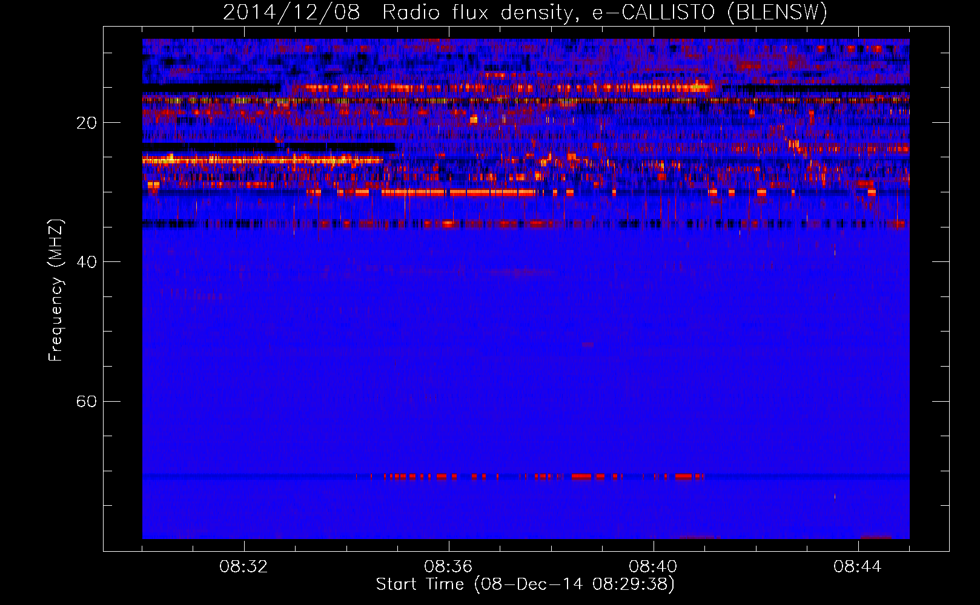Click the 08:32 time tick label

244,567
